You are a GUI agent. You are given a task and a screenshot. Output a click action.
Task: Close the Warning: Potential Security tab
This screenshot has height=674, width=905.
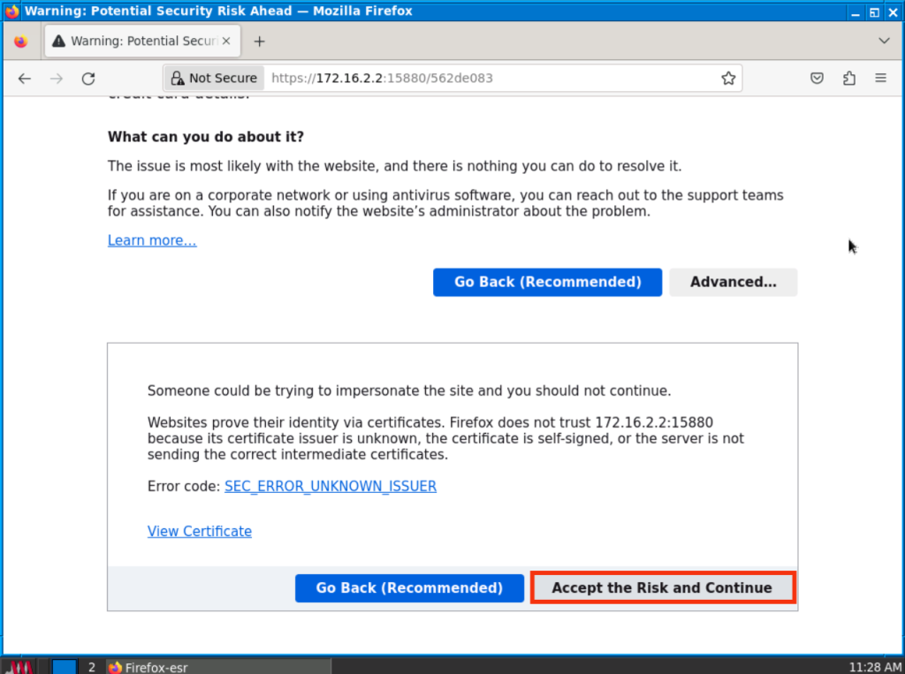[x=225, y=42]
